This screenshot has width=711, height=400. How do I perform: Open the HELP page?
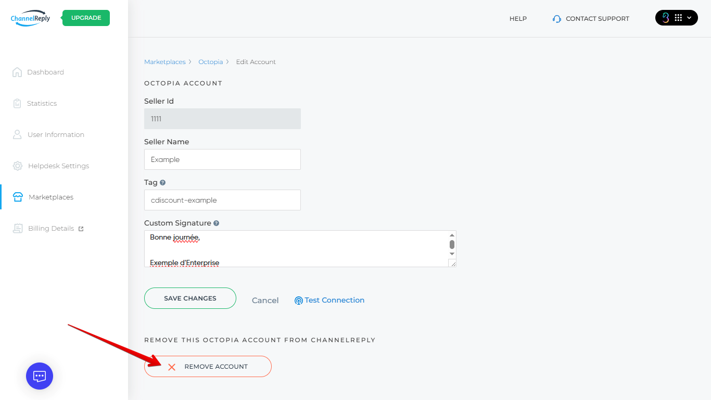[x=518, y=19]
